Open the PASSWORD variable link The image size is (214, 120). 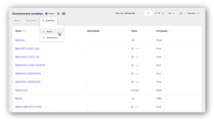coord(28,74)
